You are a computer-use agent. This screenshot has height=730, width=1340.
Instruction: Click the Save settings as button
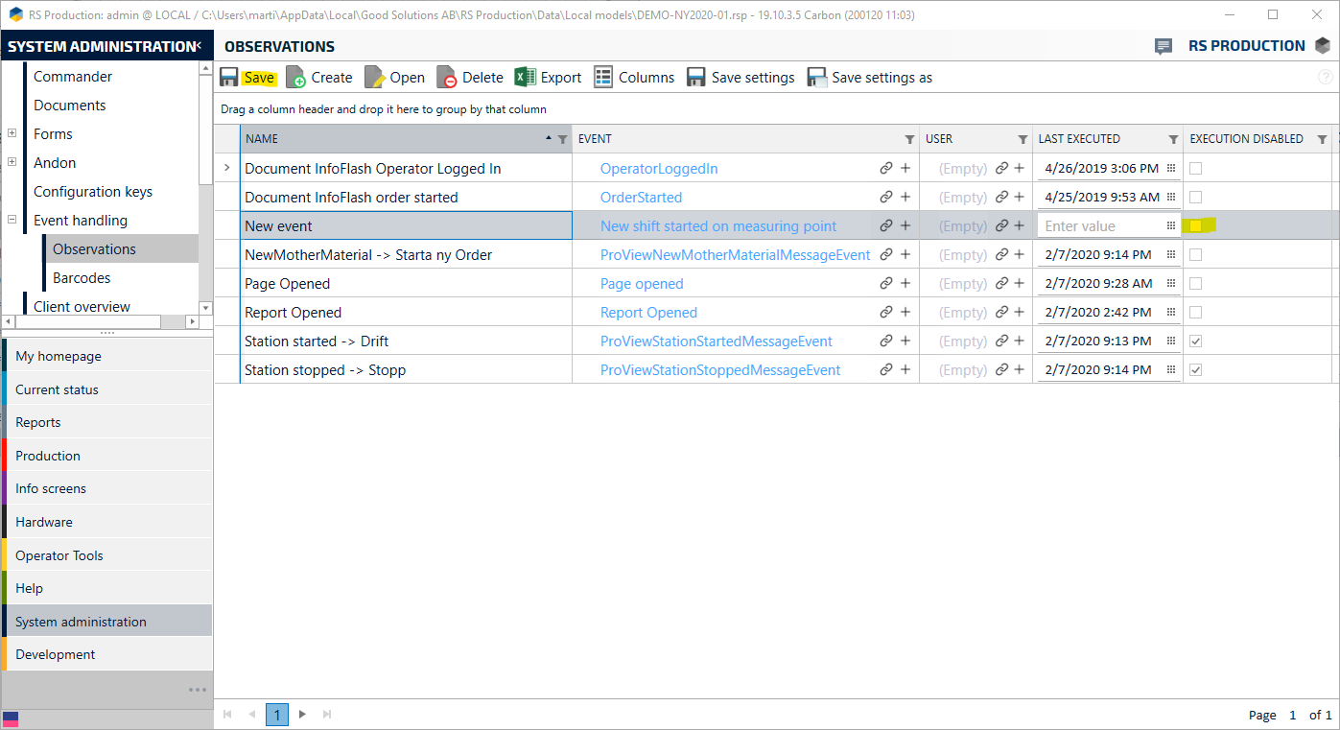870,78
